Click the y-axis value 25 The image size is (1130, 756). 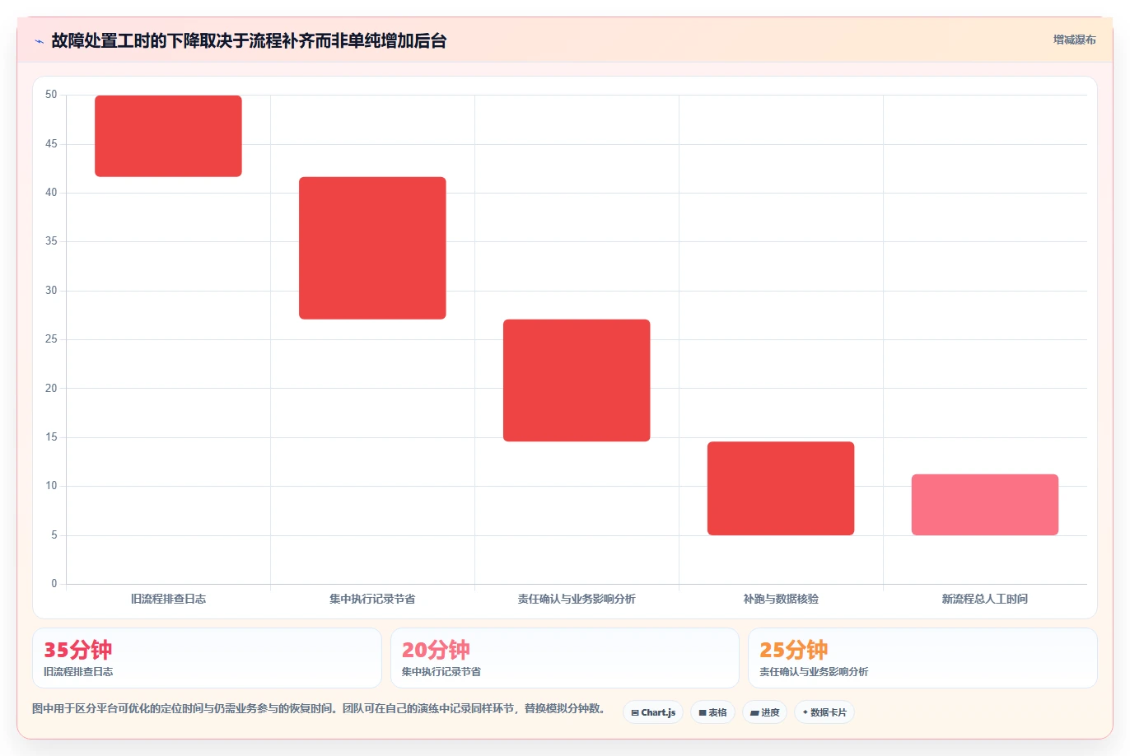(51, 339)
